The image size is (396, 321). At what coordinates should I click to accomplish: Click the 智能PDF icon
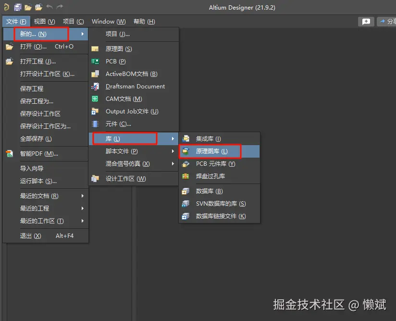click(9, 154)
